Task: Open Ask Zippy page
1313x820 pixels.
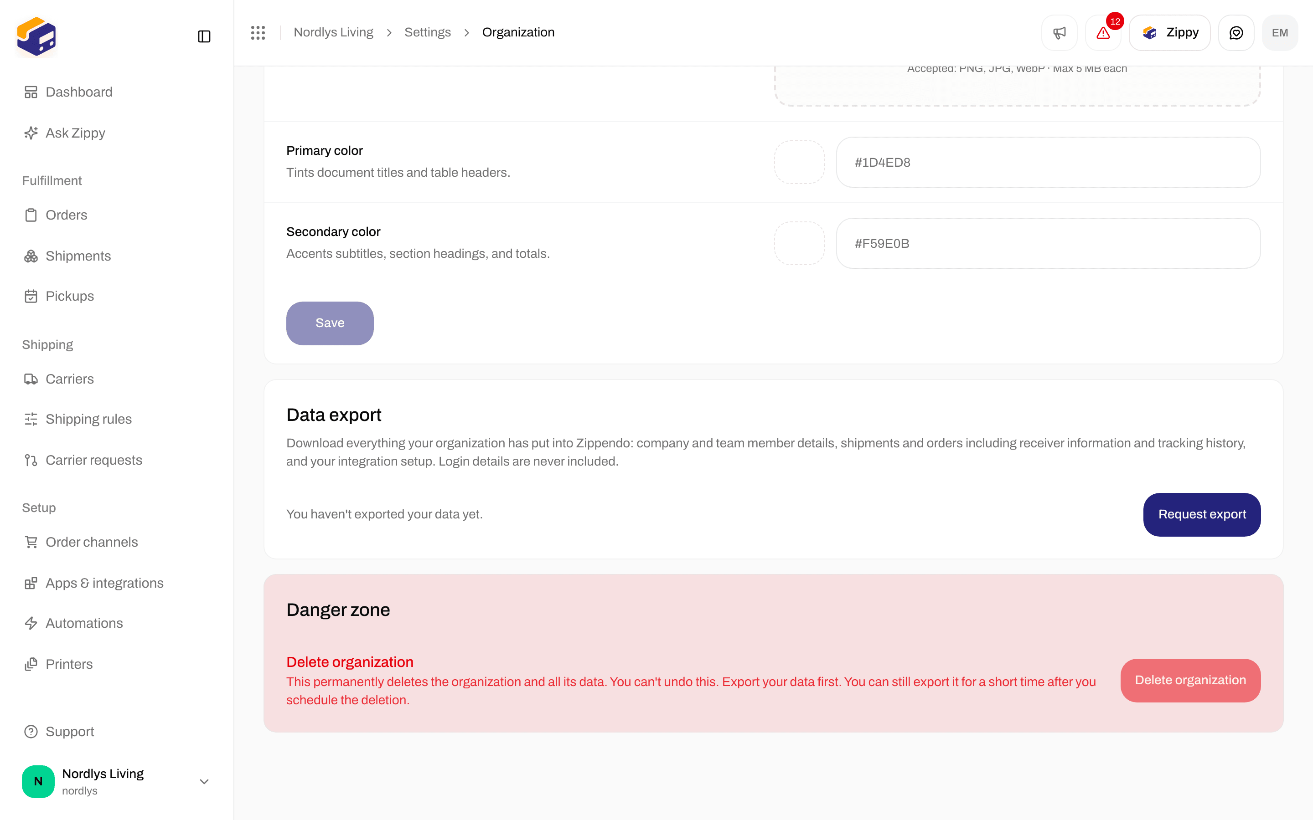Action: (x=65, y=133)
